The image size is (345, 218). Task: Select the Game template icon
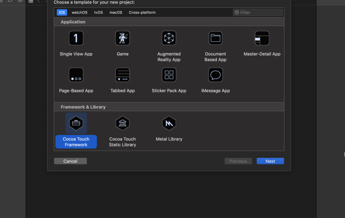[x=123, y=38]
